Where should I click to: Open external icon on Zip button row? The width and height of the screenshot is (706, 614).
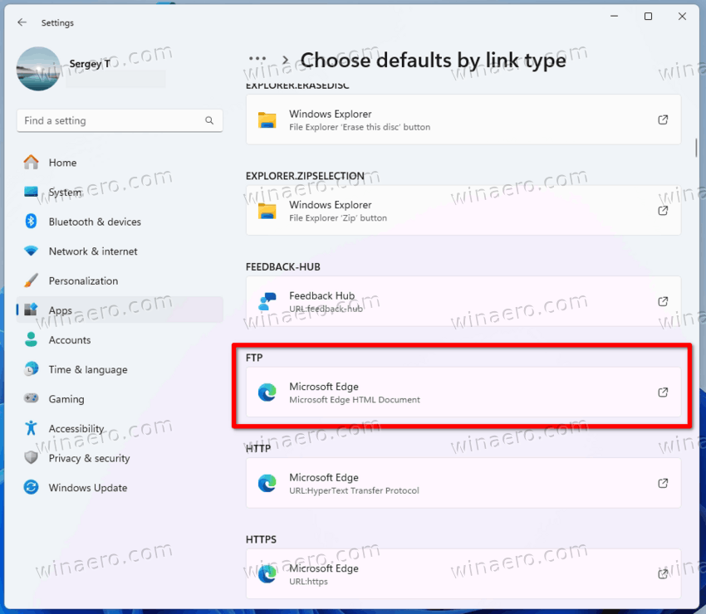pos(663,211)
